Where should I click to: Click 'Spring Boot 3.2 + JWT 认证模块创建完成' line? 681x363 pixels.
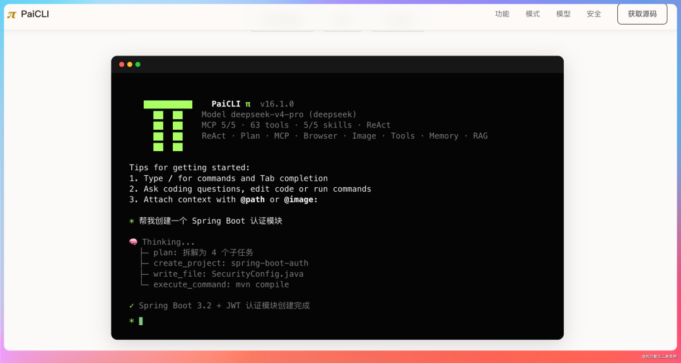click(224, 306)
